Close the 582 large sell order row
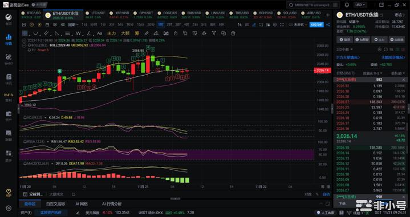This screenshot has width=410, height=217. [403, 80]
